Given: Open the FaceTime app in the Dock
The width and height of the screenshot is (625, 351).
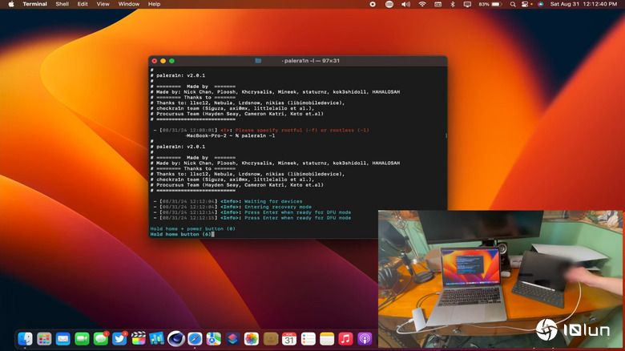Looking at the screenshot, I should coord(82,339).
